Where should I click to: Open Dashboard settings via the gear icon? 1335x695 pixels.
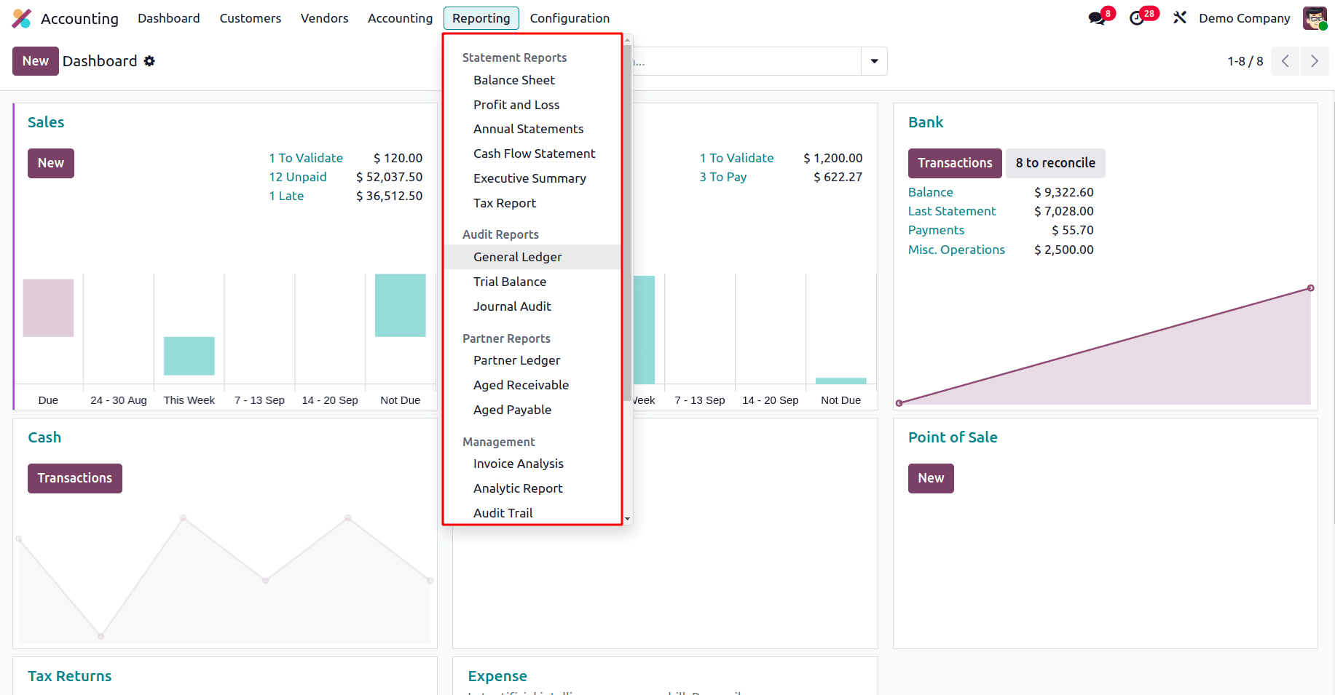(x=150, y=61)
